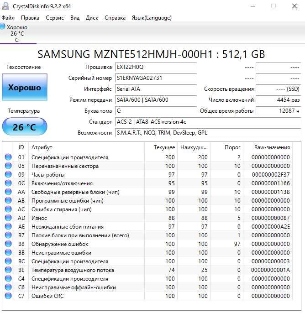Click status icon for AE Неожиданные сбои питания
305x313 pixels.
coord(8,227)
